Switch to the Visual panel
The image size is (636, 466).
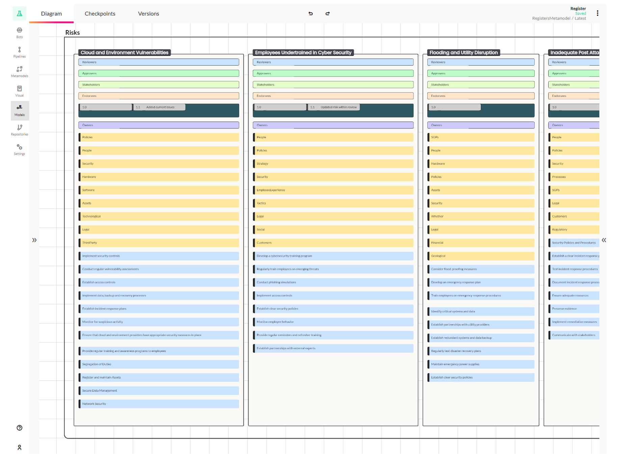click(19, 90)
